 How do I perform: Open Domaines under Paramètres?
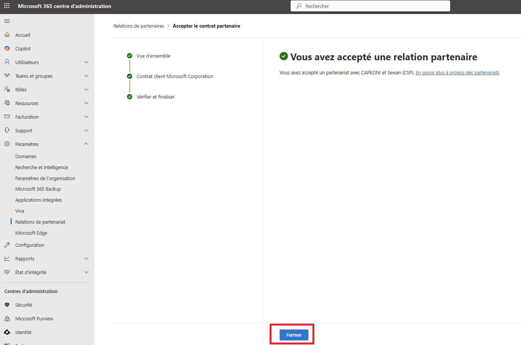tap(26, 156)
